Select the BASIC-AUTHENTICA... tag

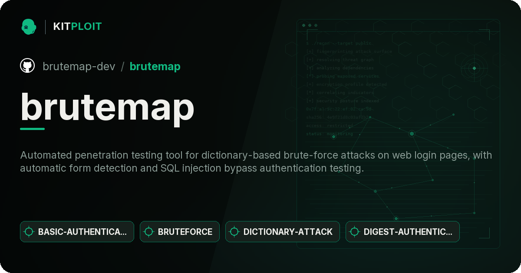tap(77, 232)
